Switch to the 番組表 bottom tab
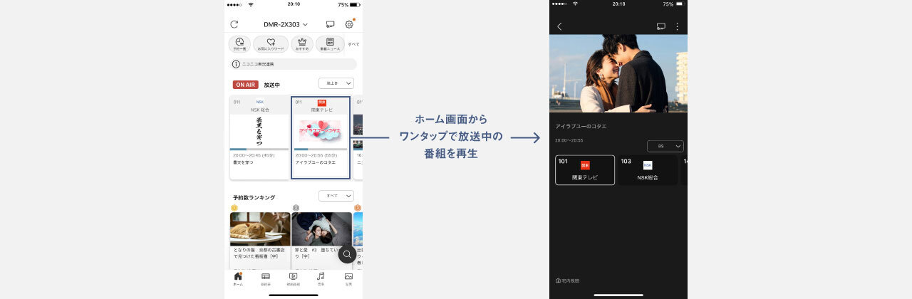 (x=266, y=278)
